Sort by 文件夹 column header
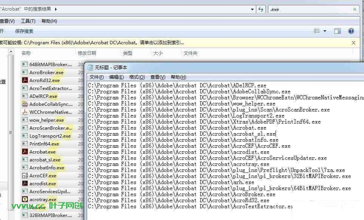Viewport: 364px width, 220px height. click(191, 53)
